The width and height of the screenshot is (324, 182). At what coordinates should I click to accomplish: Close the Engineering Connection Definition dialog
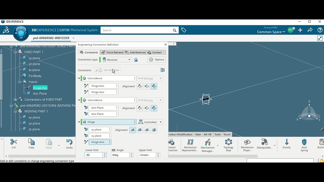[166, 44]
